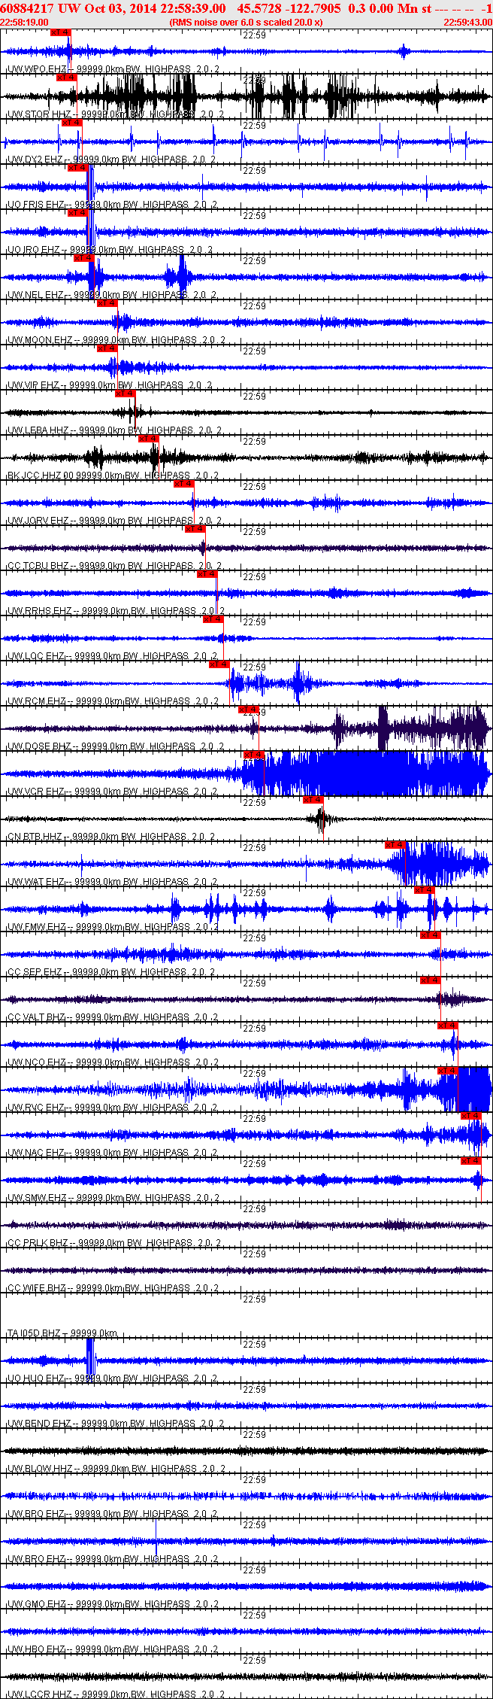
Task: Click the red pick flag on UW.JORV trace
Action: [183, 483]
